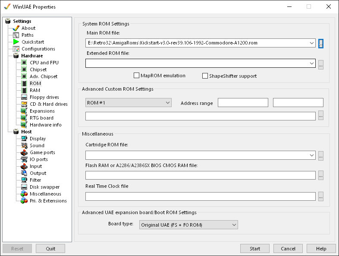
Task: Click the Expansions board icon
Action: coord(24,111)
